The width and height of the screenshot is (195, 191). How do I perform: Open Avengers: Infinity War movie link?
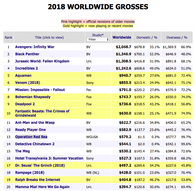pos(35,47)
